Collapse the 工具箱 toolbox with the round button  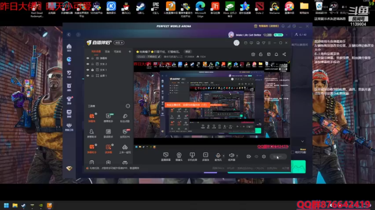pyautogui.click(x=128, y=106)
